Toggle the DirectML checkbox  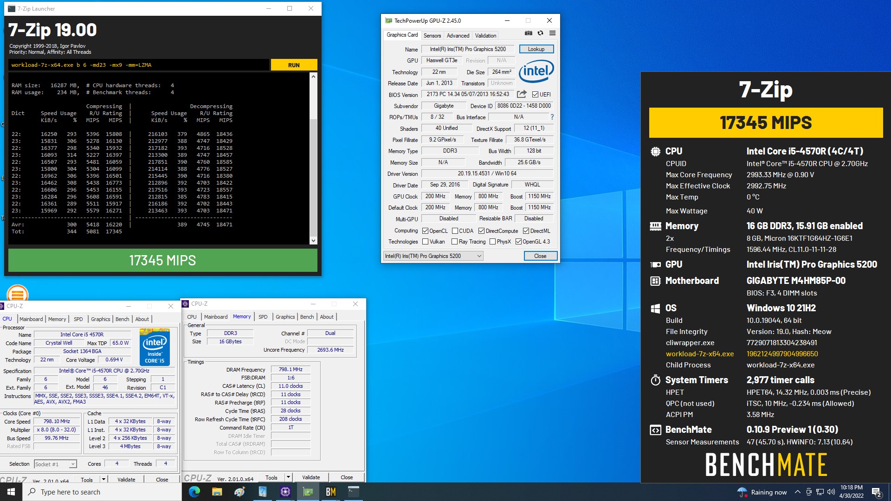tap(526, 231)
